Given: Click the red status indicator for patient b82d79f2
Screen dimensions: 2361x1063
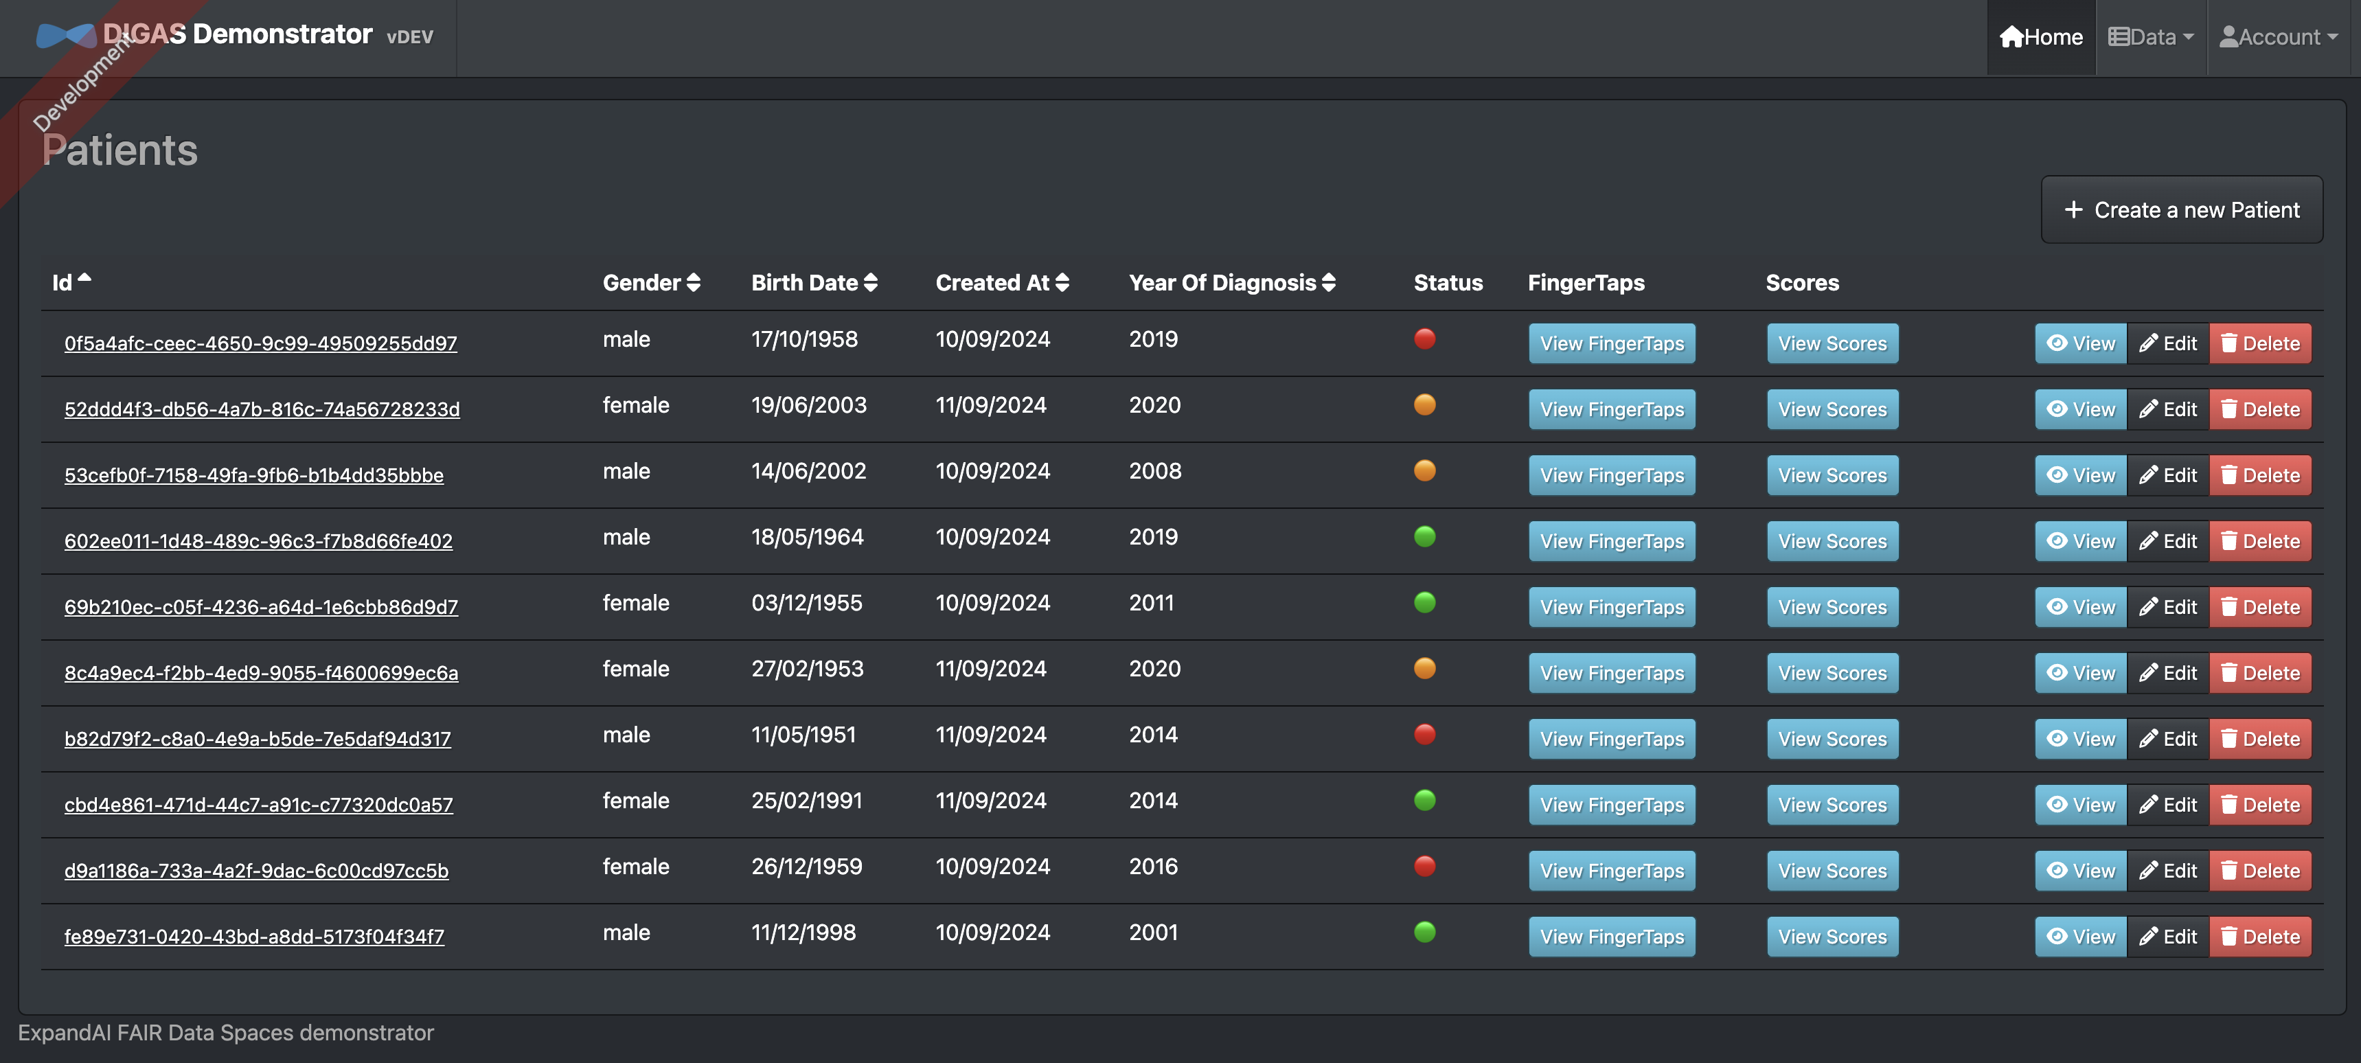Looking at the screenshot, I should (x=1423, y=735).
